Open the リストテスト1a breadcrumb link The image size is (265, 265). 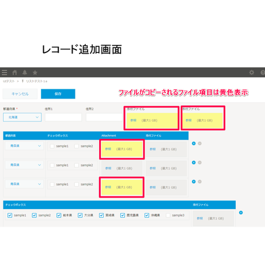click(37, 81)
